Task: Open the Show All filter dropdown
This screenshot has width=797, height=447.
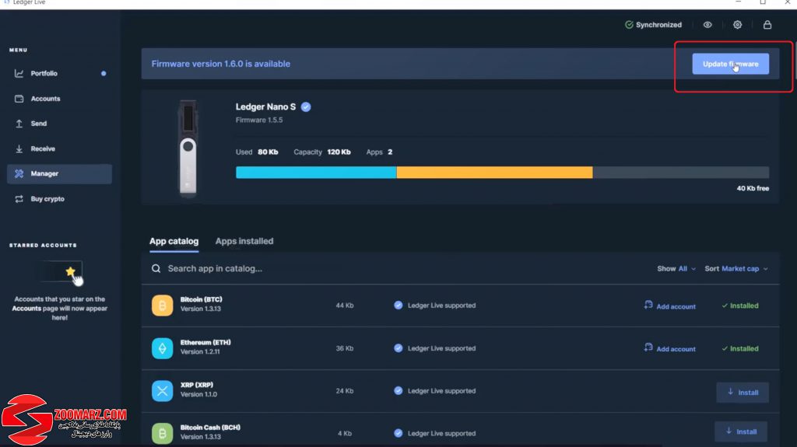Action: (x=676, y=269)
